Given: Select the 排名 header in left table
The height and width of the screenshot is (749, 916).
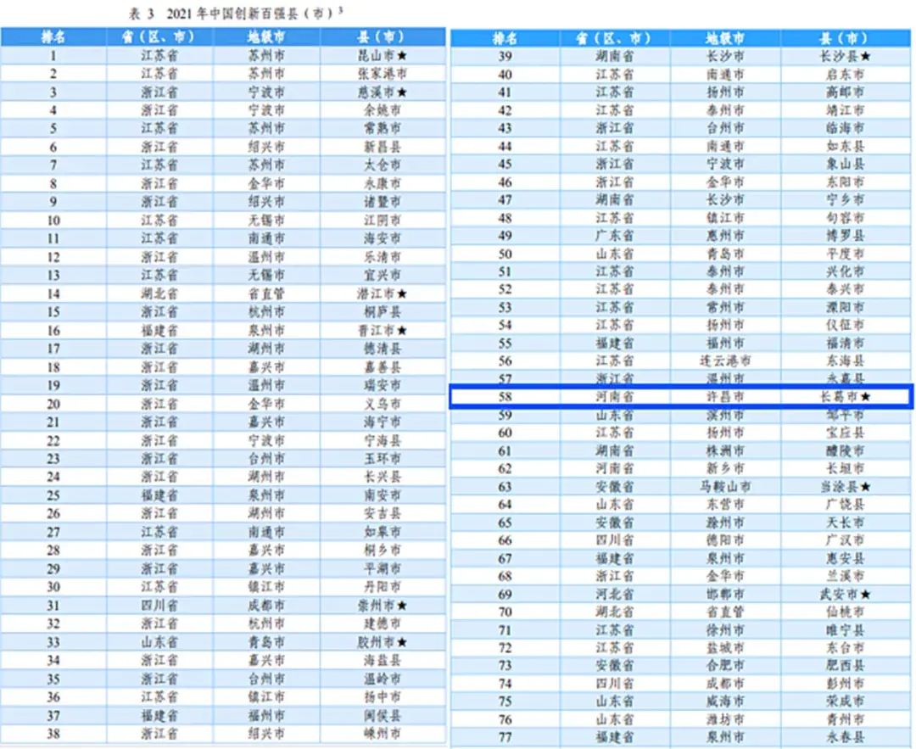Looking at the screenshot, I should click(x=53, y=37).
